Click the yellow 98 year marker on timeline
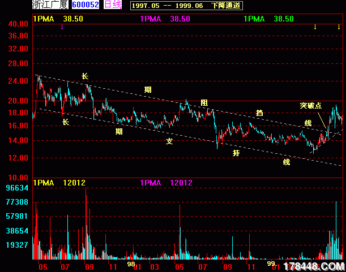346x272 pixels. click(130, 264)
